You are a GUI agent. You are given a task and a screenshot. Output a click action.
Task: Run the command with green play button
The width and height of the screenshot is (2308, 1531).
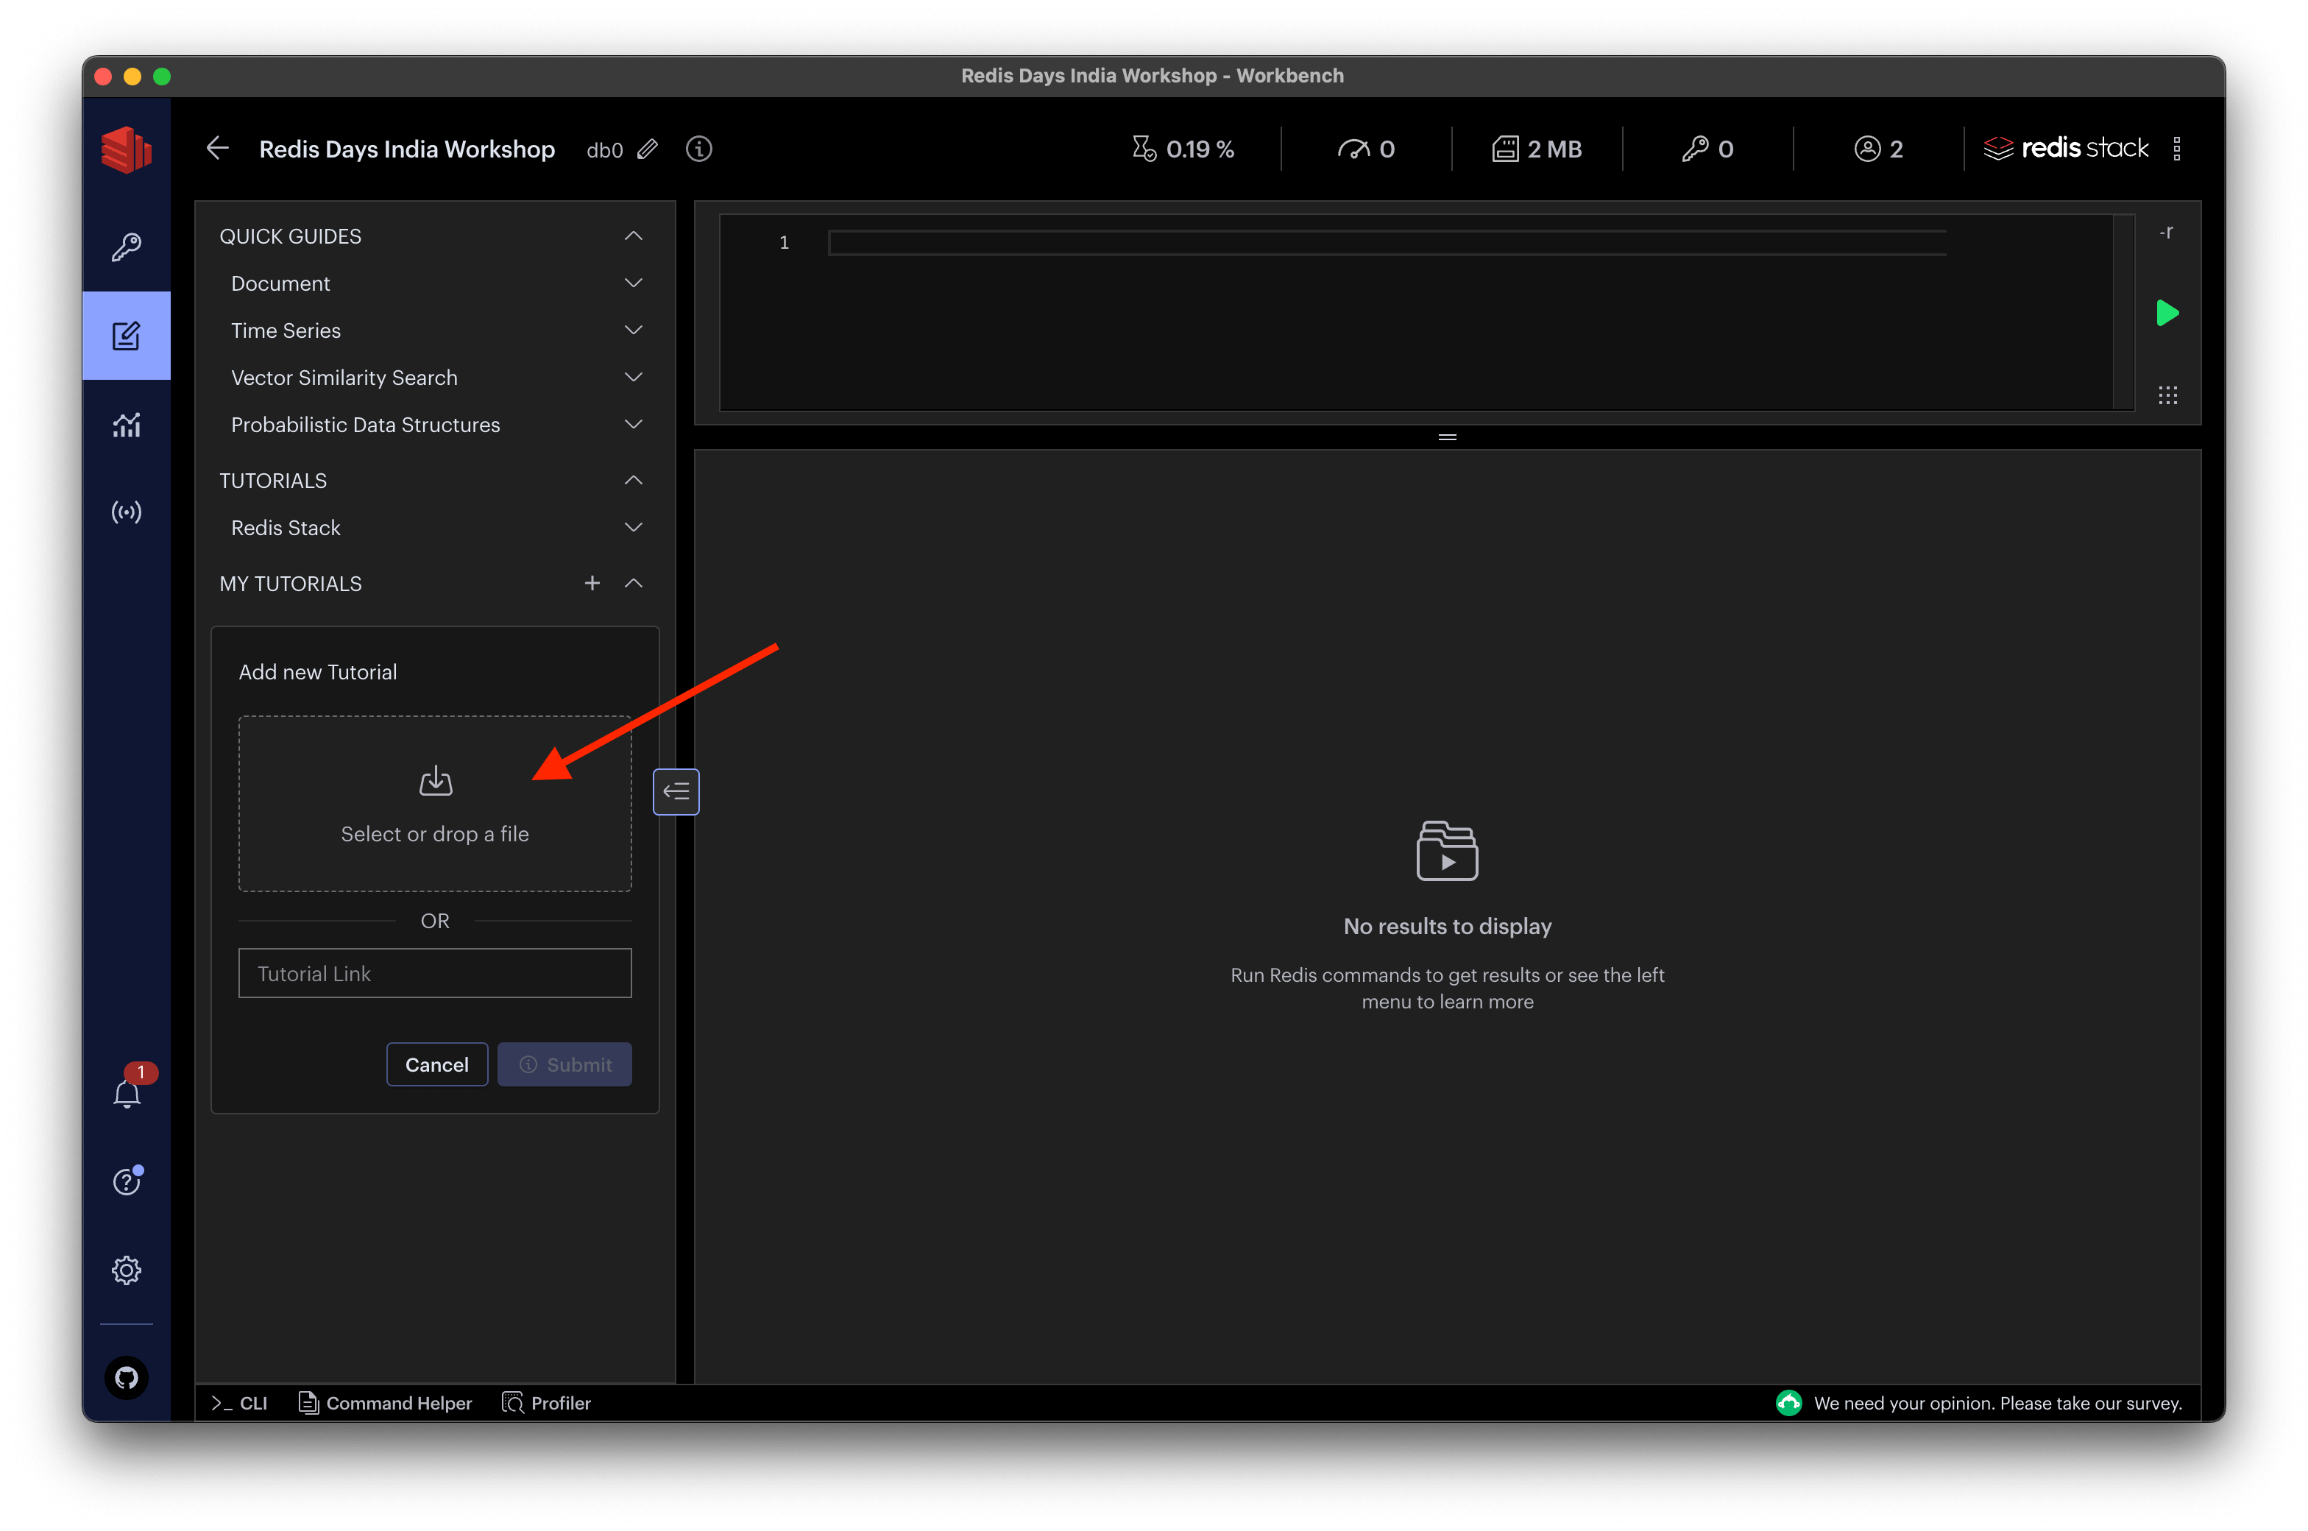tap(2167, 314)
